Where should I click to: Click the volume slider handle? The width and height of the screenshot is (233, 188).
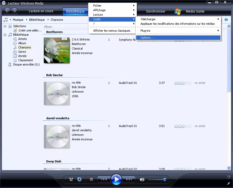pyautogui.click(x=164, y=180)
